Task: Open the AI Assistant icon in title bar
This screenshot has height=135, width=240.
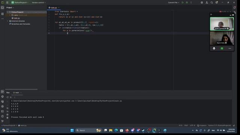Action: [x=202, y=3]
